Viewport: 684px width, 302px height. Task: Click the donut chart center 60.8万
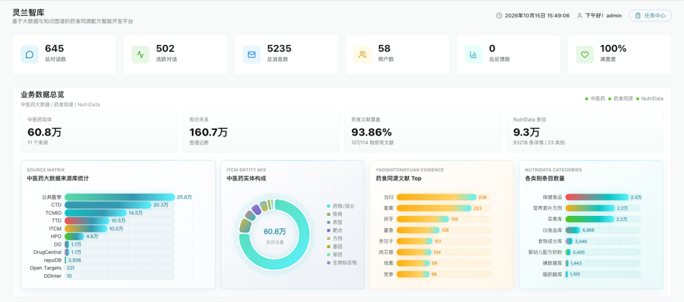pyautogui.click(x=274, y=231)
